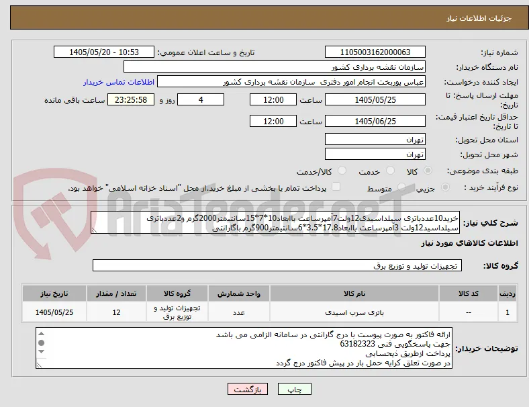Select the جزیی purchase type radio

click(445, 187)
